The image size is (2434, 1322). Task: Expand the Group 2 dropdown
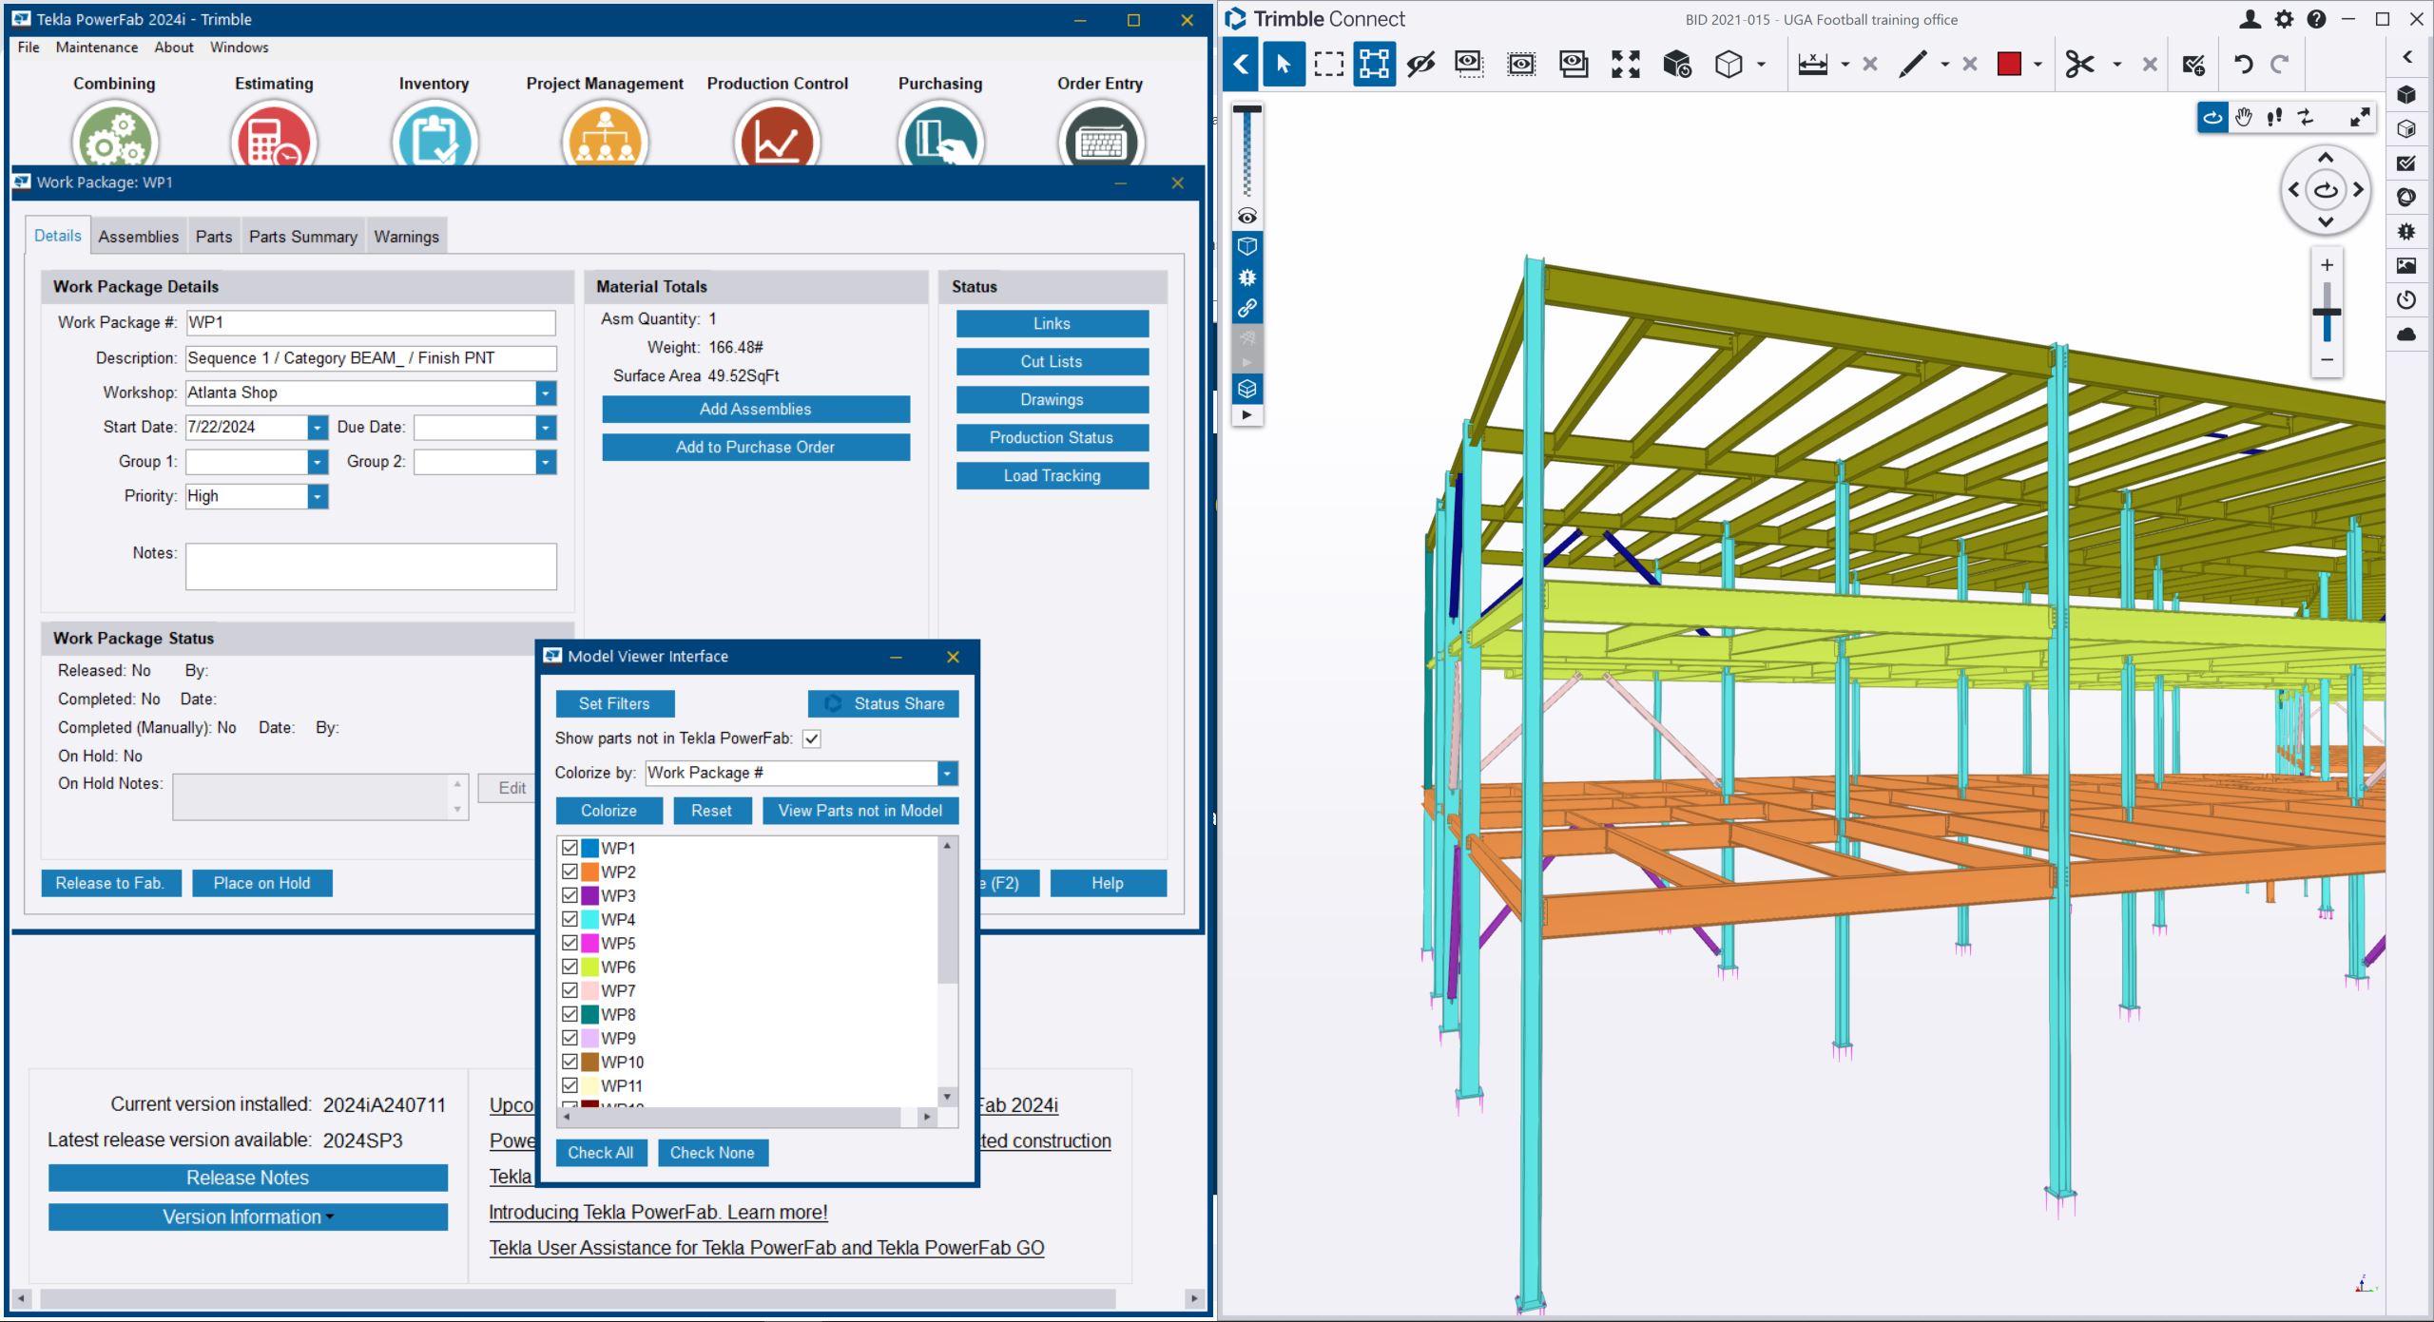click(546, 462)
